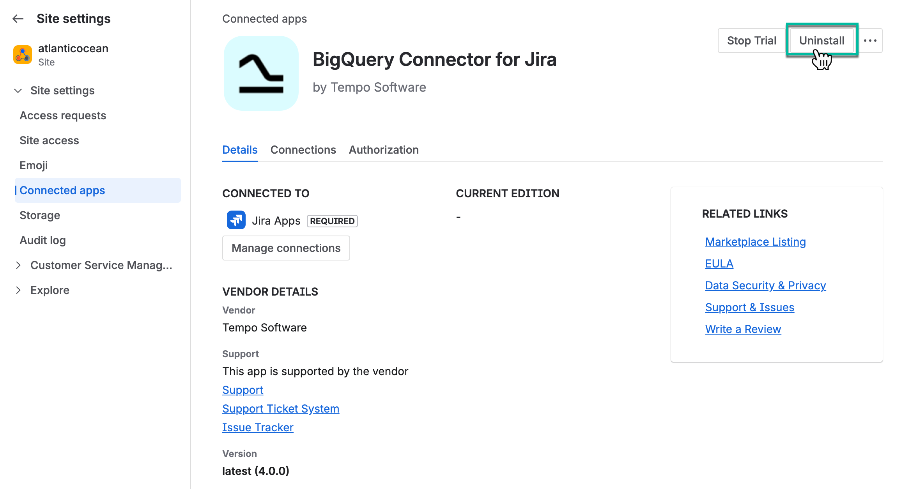
Task: Click the back arrow next to Site settings
Action: click(18, 18)
